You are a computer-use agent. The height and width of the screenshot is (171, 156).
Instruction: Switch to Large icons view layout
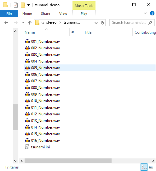coord(151,167)
